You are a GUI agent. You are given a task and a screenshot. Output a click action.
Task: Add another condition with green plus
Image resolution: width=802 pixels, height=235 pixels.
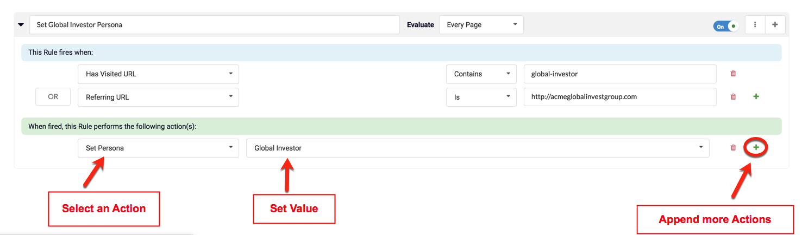point(756,97)
